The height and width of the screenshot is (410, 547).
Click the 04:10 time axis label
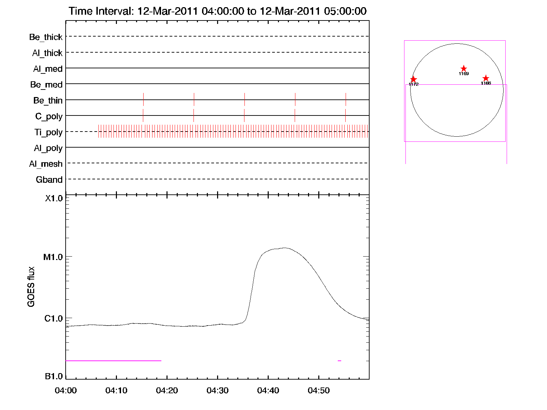tap(116, 391)
